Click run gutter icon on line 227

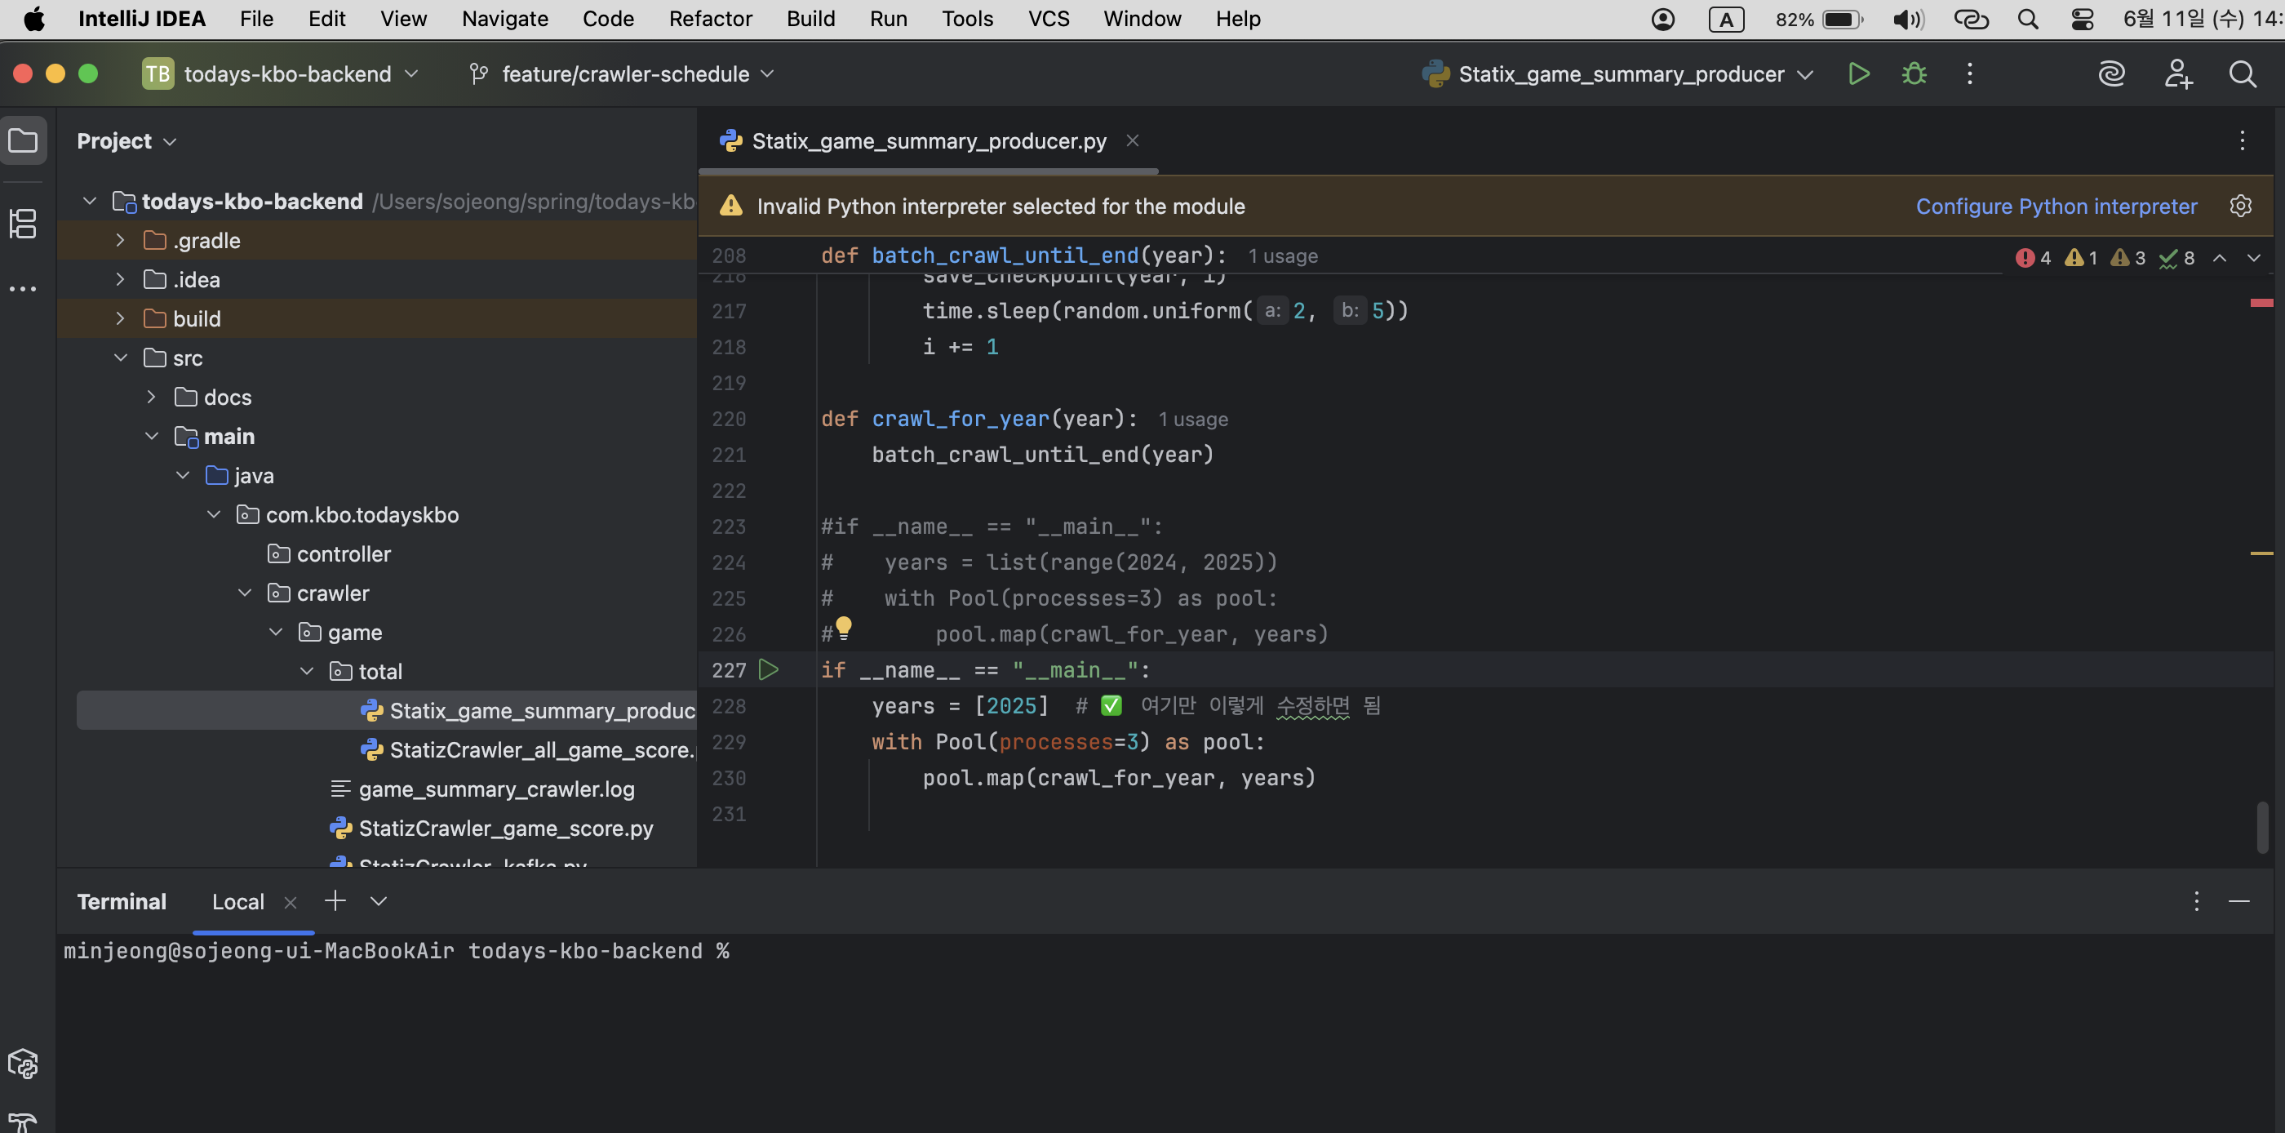[x=769, y=670]
